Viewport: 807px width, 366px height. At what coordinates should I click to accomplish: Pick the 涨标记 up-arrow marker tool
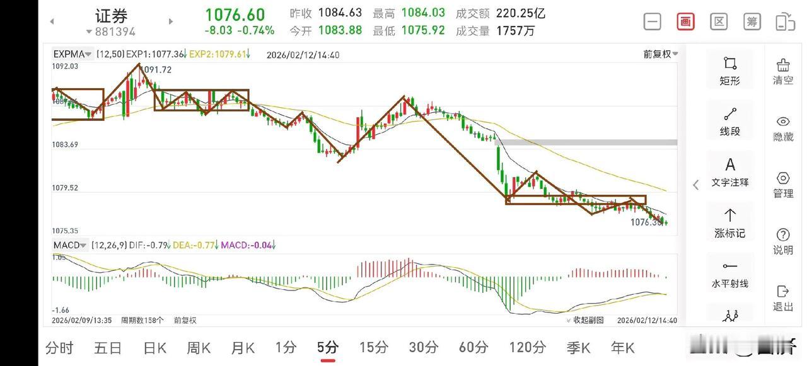729,223
